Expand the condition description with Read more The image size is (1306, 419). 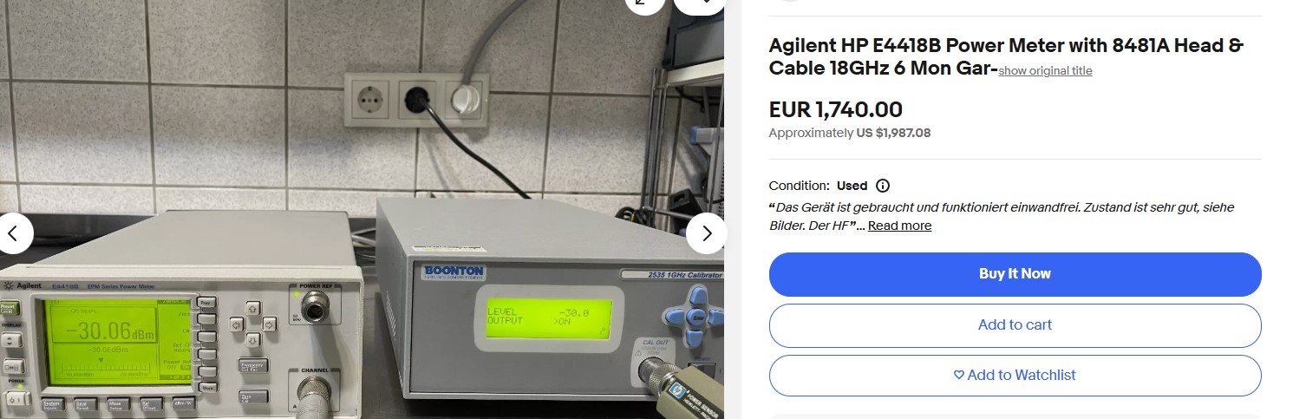899,226
